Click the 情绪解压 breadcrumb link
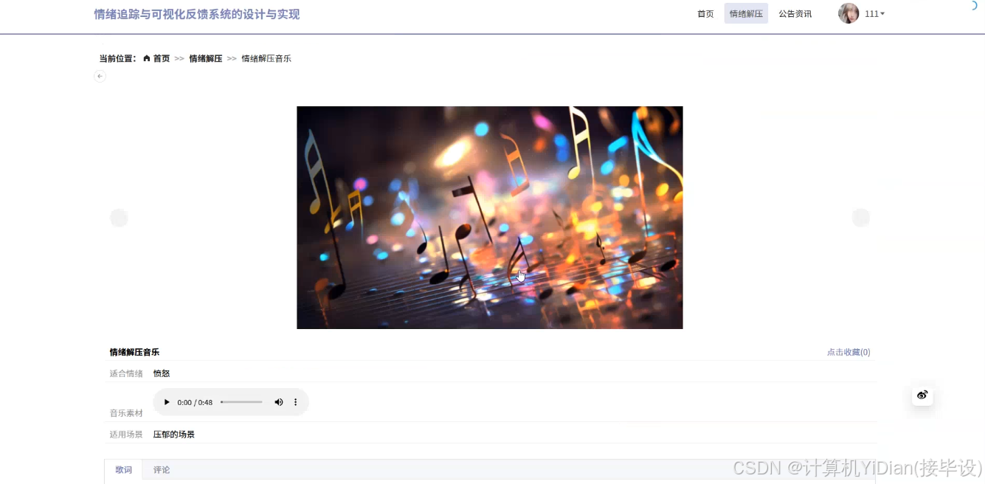The width and height of the screenshot is (985, 484). (205, 58)
